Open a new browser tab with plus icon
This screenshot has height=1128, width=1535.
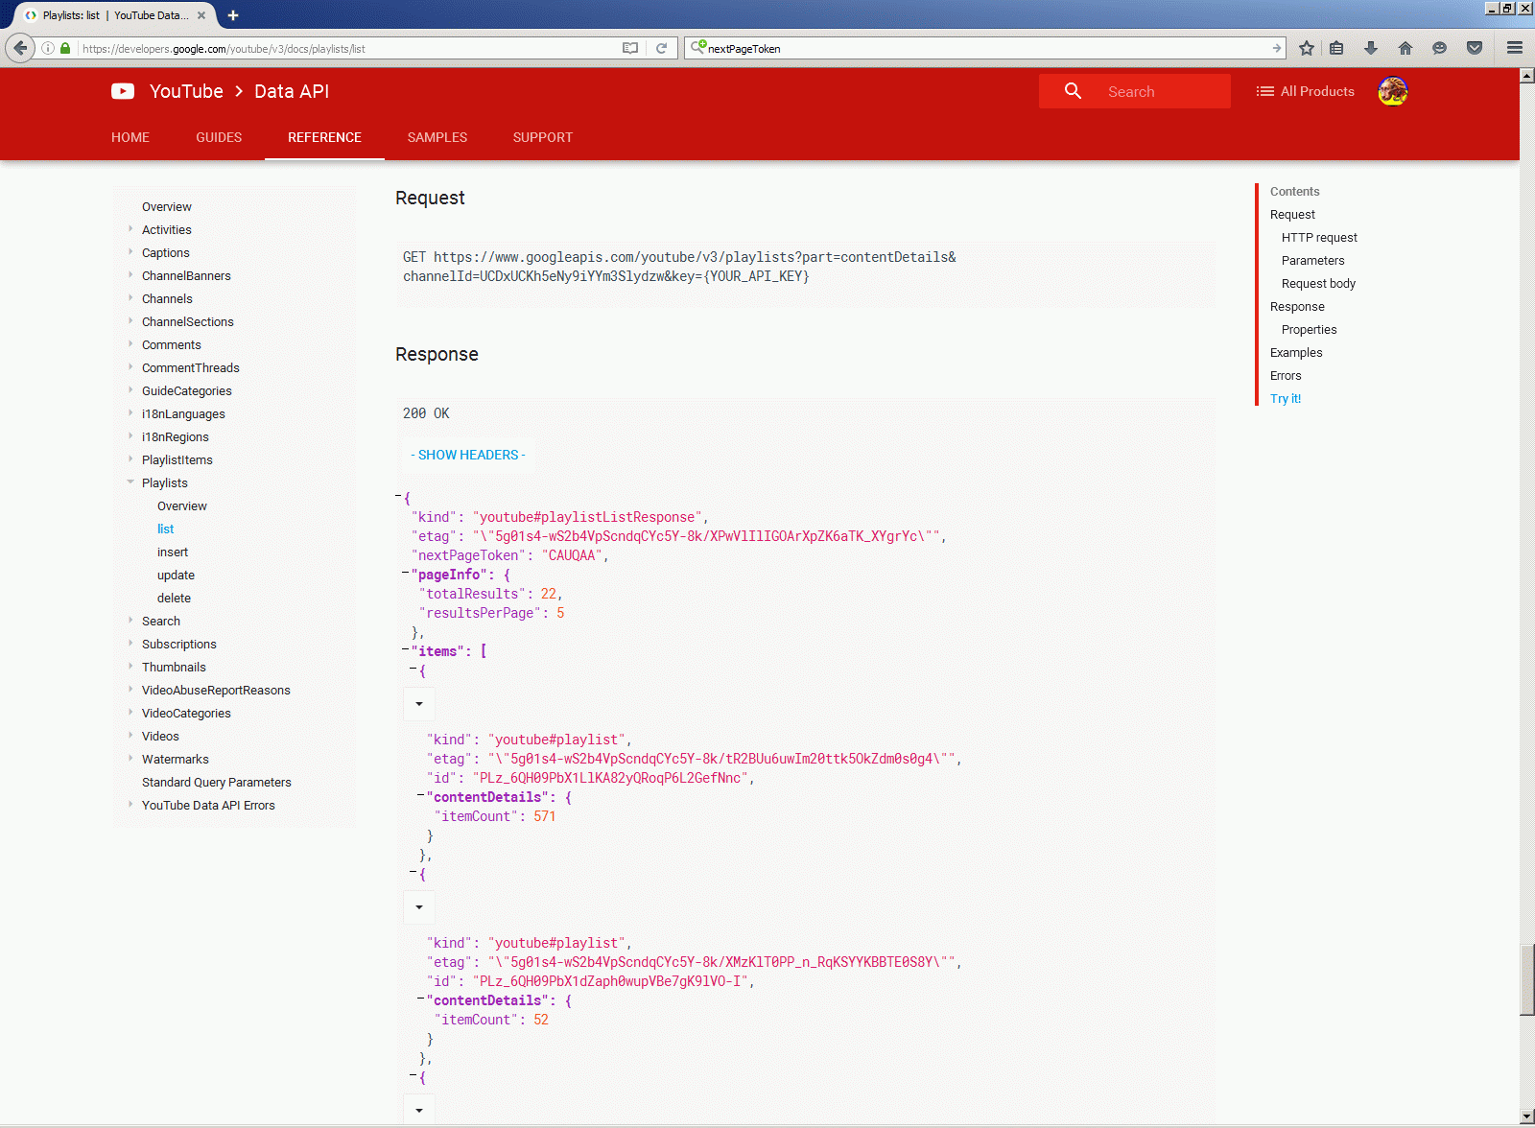point(233,15)
